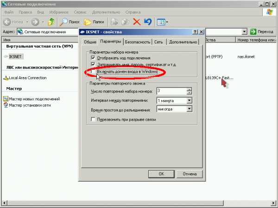Open the Вид menu
The image size is (278, 208).
40,12
